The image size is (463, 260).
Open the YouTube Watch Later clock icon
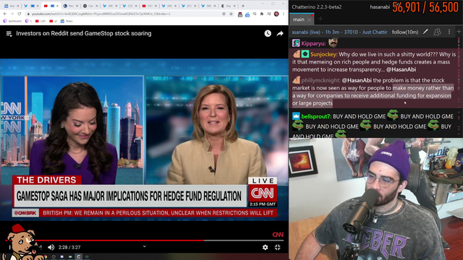coord(268,34)
